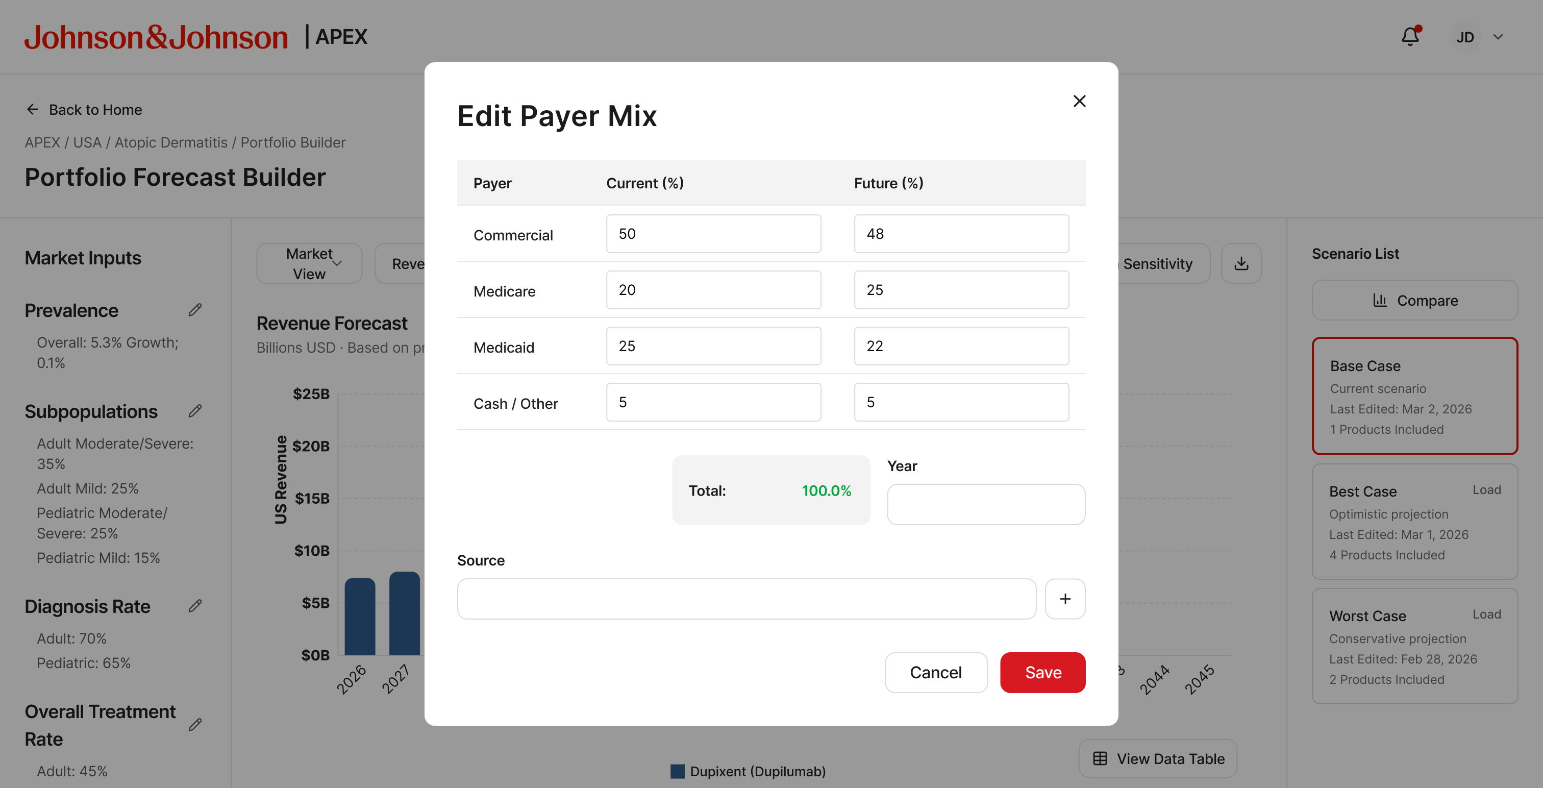Click the Best Case scenario title
Viewport: 1543px width, 788px height.
[1363, 491]
